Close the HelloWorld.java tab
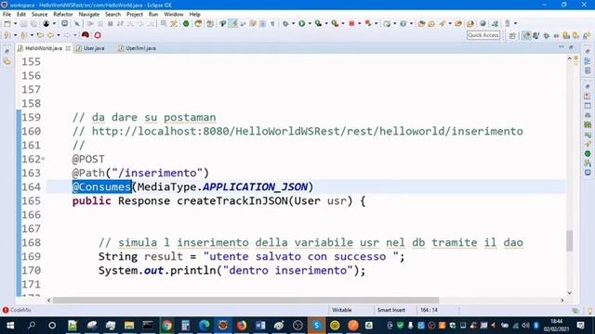This screenshot has width=595, height=334. 68,48
